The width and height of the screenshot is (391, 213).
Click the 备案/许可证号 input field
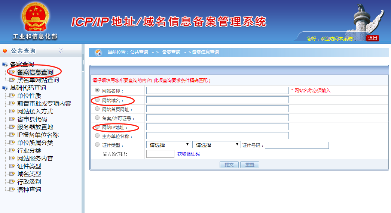pos(217,118)
